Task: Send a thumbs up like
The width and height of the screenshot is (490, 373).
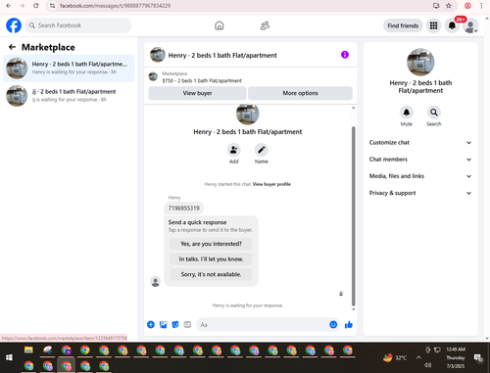Action: [349, 324]
